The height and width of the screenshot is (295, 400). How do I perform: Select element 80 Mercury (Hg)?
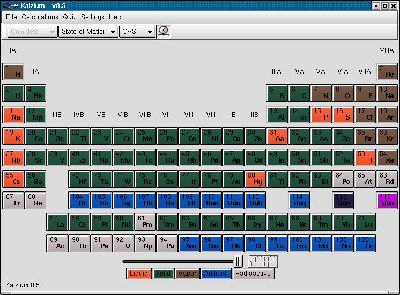click(255, 179)
